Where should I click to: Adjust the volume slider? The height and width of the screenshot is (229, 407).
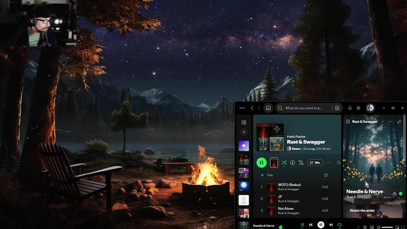pyautogui.click(x=387, y=227)
